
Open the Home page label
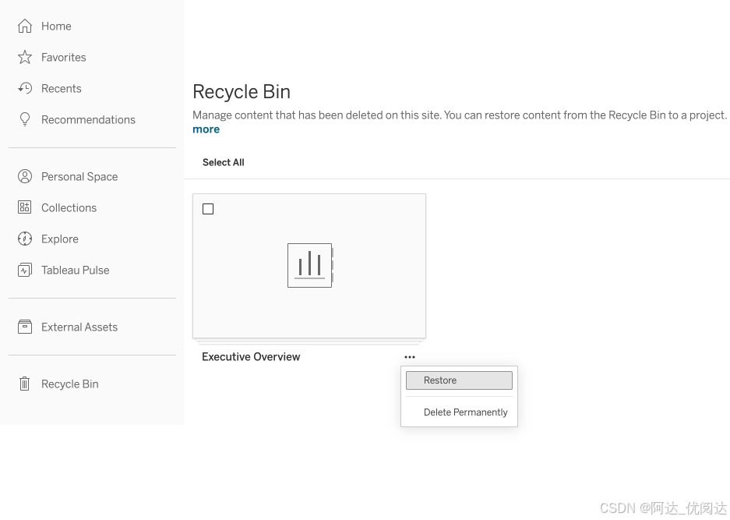[56, 26]
